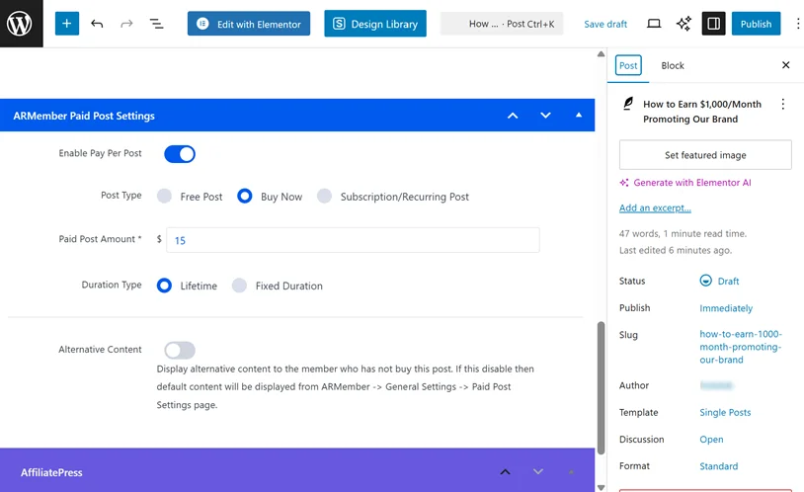The image size is (804, 492).
Task: Open the blurred Author name selector
Action: point(717,385)
